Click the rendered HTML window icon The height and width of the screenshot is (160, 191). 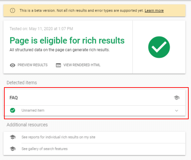[x=58, y=65]
